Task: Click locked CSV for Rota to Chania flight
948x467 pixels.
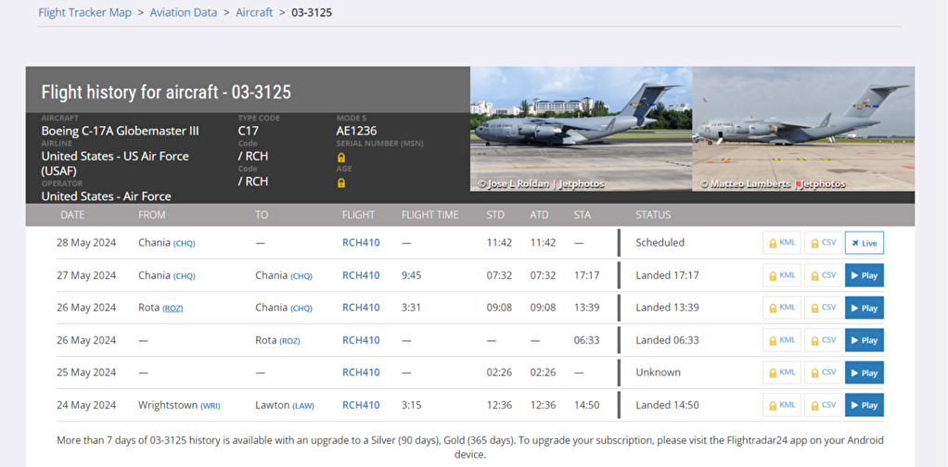Action: [823, 308]
